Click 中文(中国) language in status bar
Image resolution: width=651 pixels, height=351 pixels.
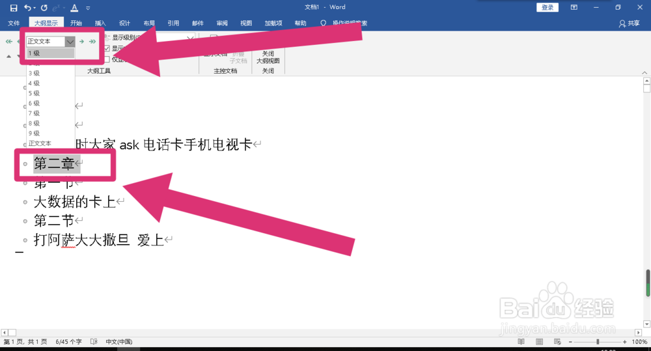tap(118, 341)
